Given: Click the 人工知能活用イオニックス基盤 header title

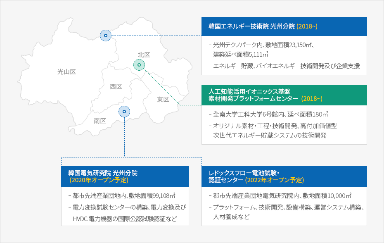Looking at the screenshot, I should click(249, 91).
